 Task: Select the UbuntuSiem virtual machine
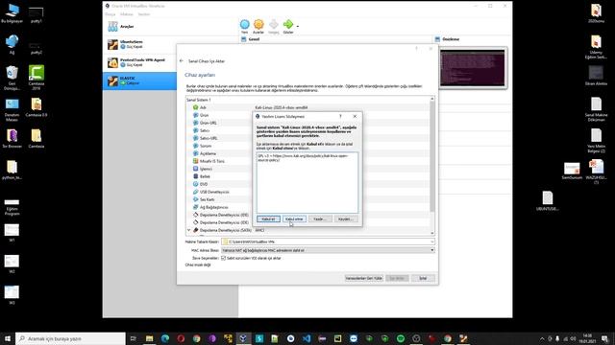(x=140, y=44)
